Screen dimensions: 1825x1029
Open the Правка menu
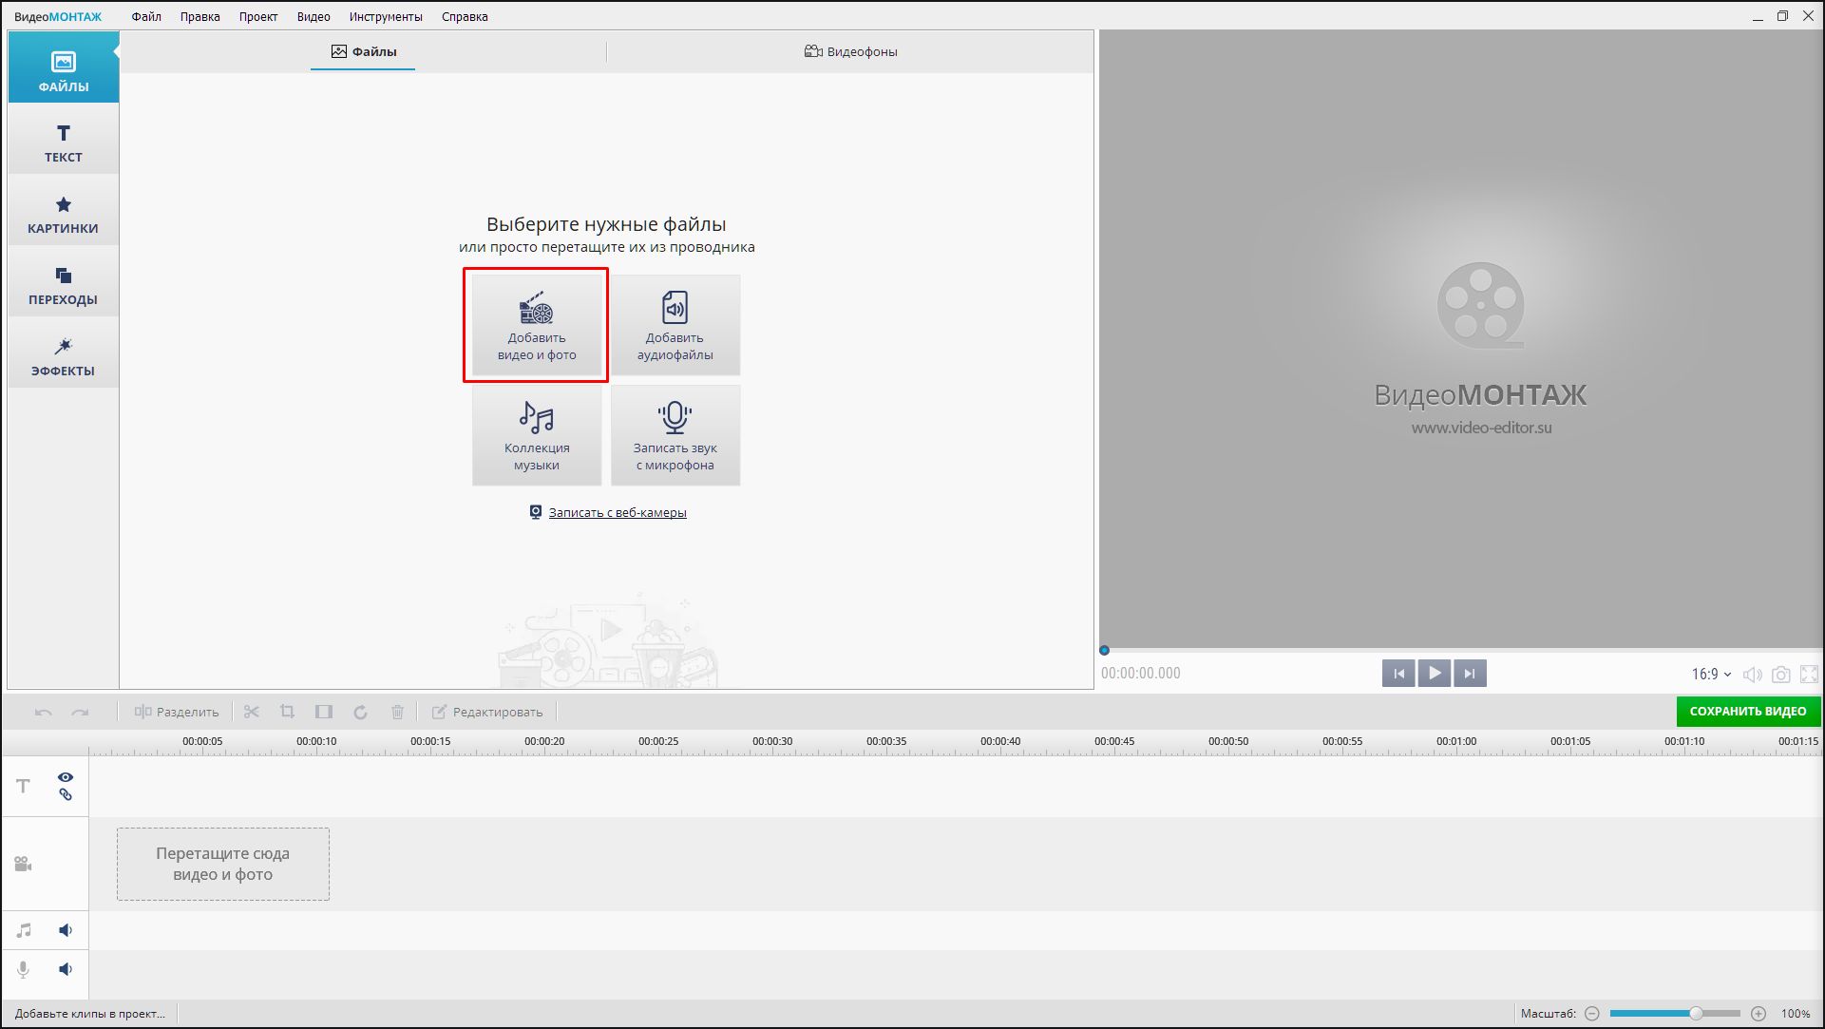pos(200,16)
